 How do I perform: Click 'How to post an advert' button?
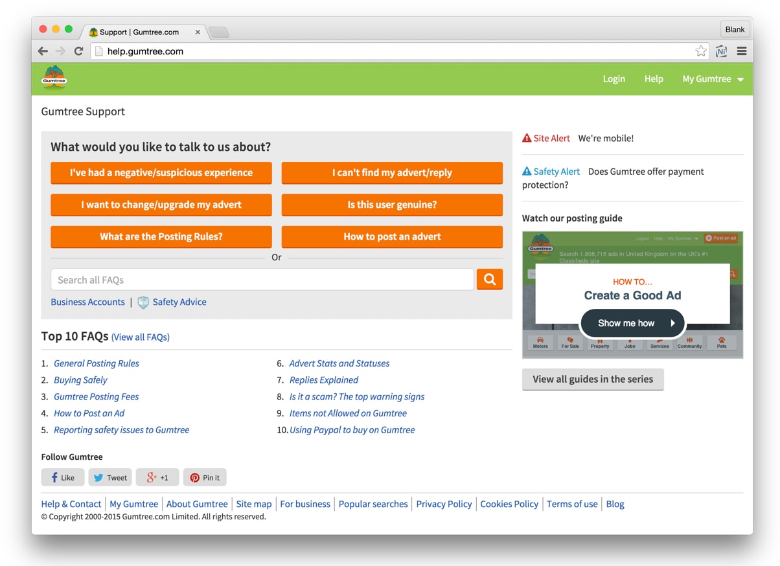pos(392,237)
